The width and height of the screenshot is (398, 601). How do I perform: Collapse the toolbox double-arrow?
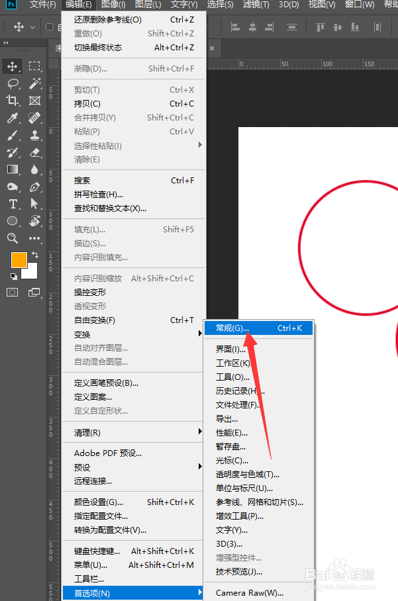click(6, 43)
